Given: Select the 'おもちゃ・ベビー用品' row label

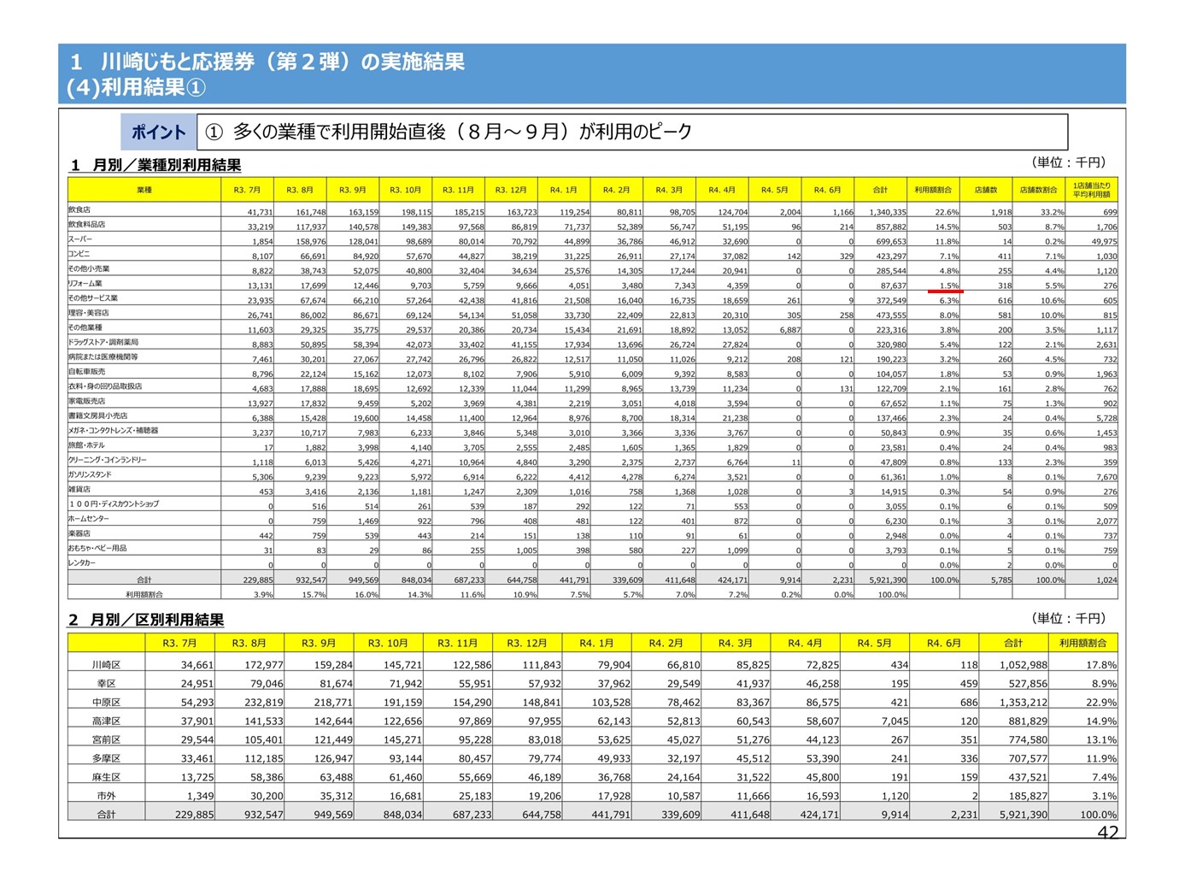Looking at the screenshot, I should tap(97, 548).
